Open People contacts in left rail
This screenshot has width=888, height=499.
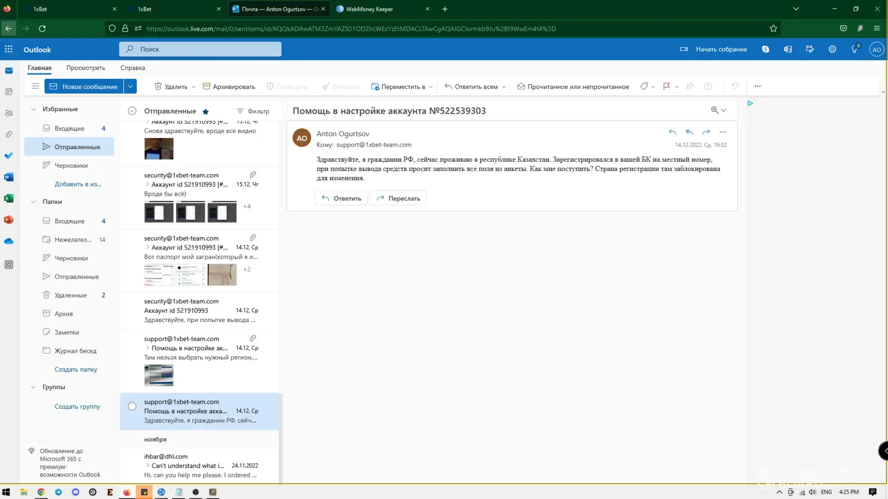(8, 113)
